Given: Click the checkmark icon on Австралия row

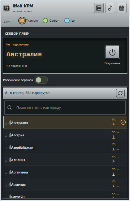Looking at the screenshot, I should [123, 122].
